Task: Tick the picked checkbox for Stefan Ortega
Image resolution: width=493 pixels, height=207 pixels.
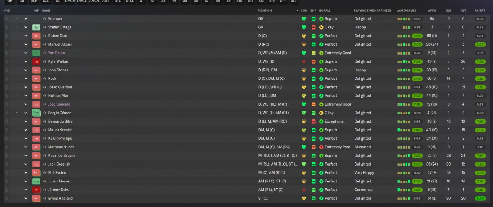Action: point(7,27)
